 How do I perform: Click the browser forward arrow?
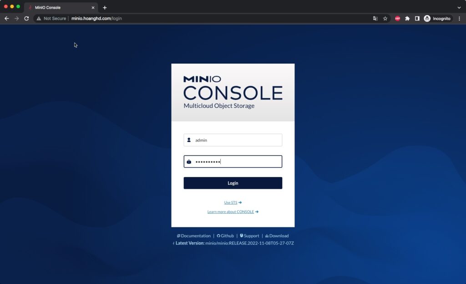[17, 18]
